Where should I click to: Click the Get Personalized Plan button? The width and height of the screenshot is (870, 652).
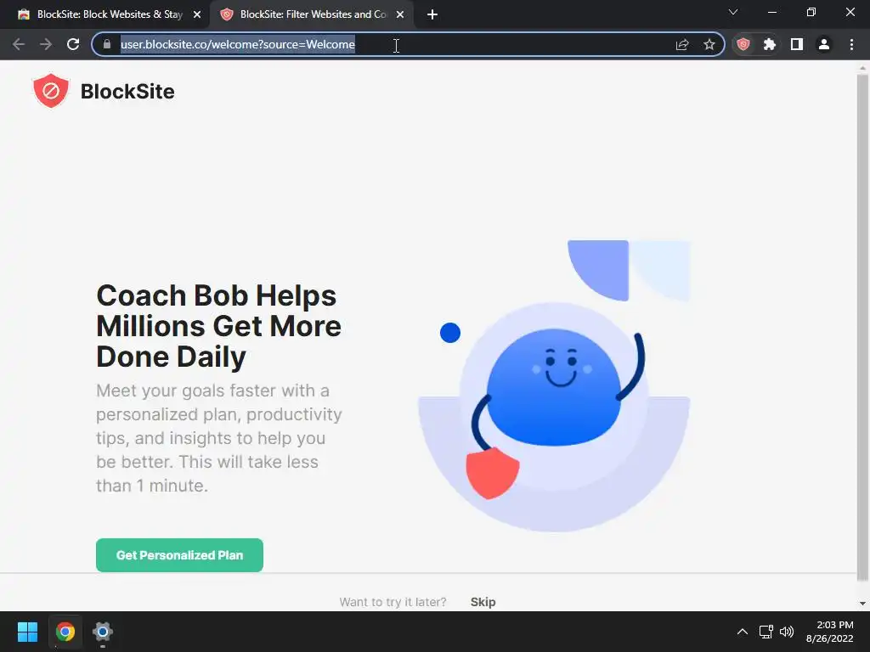coord(179,555)
